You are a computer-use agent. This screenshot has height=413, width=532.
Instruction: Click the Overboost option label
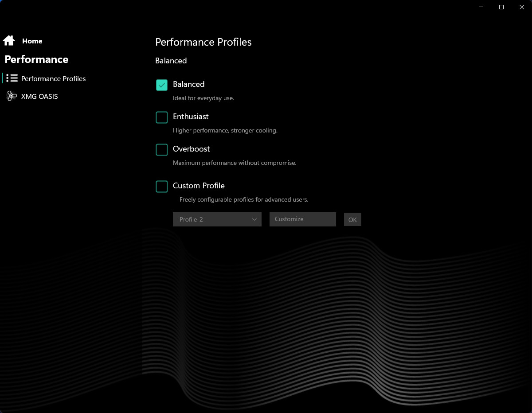point(192,149)
